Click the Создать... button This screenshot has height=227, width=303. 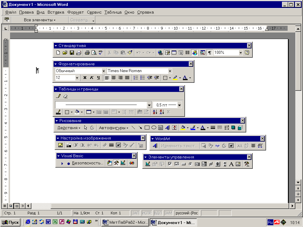point(82,20)
